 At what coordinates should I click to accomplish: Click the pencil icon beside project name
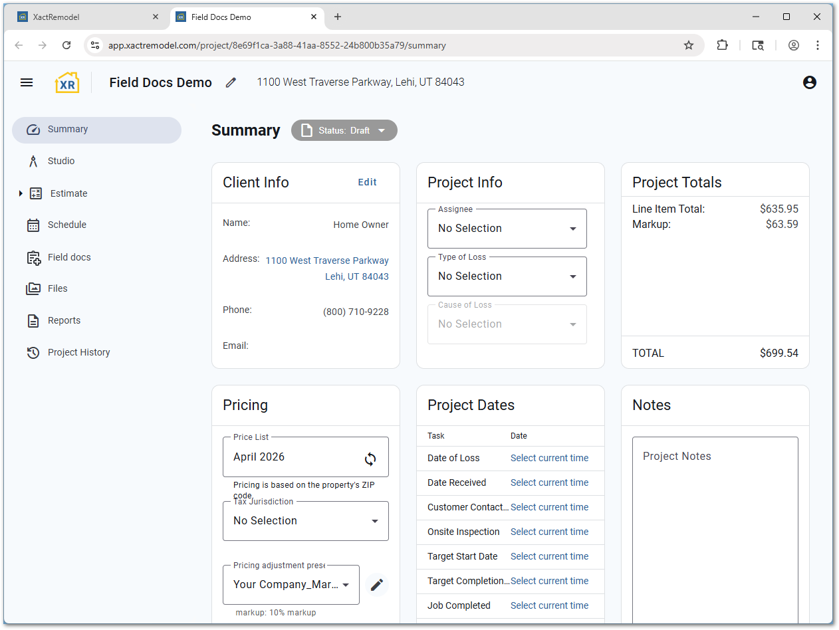click(x=231, y=82)
